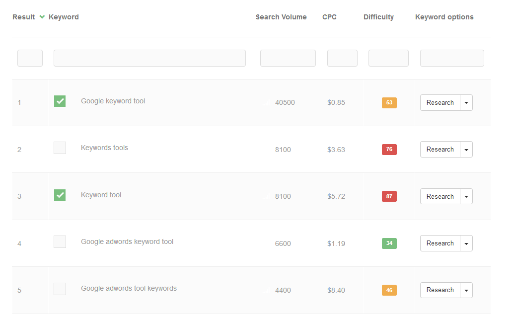Open Research dropdown arrow for Keyword tool
The height and width of the screenshot is (321, 514).
coord(466,196)
